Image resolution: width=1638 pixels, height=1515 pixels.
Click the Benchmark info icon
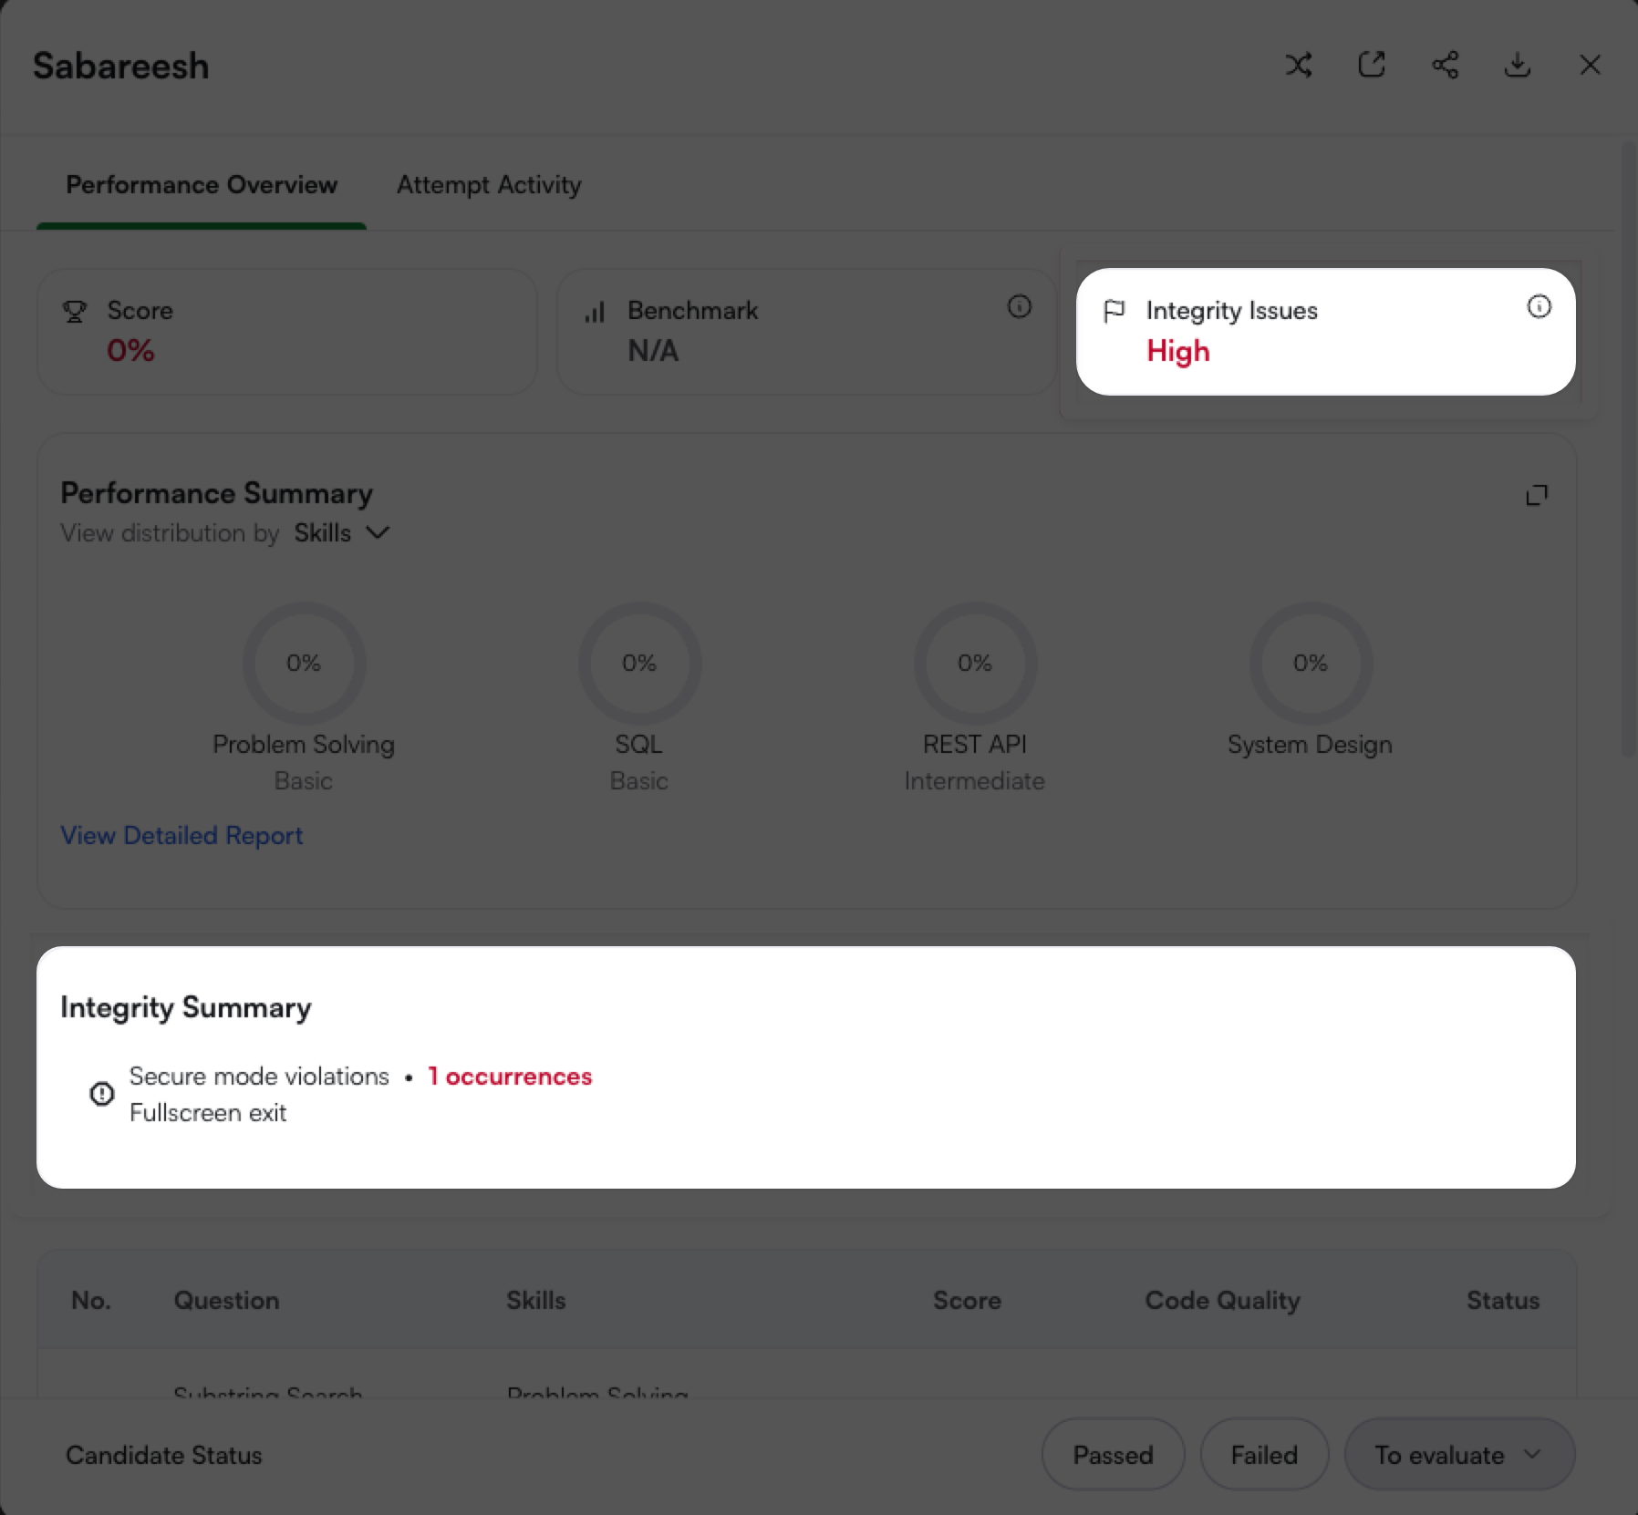coord(1019,306)
